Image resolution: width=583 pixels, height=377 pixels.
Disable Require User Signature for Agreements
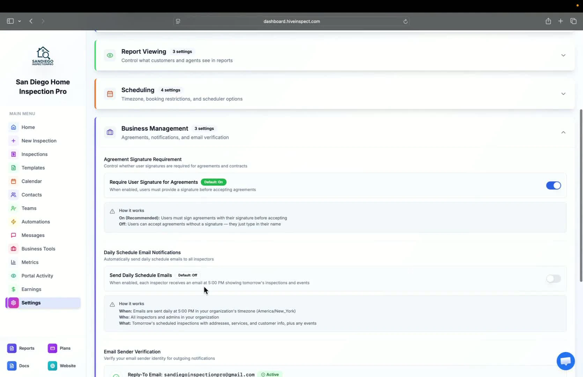coord(553,185)
